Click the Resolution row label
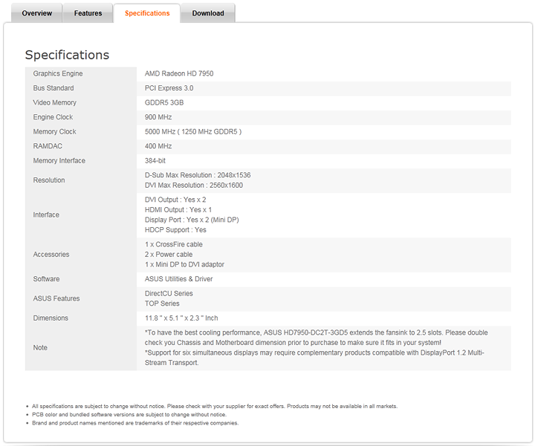The image size is (535, 446). 49,180
